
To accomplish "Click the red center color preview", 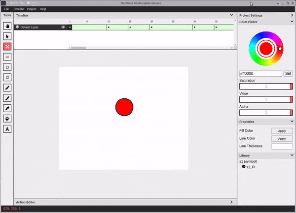I will (266, 49).
